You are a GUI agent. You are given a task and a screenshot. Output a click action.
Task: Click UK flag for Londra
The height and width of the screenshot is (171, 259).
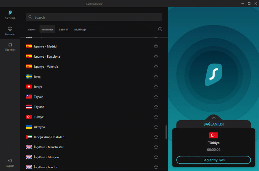pos(29,167)
